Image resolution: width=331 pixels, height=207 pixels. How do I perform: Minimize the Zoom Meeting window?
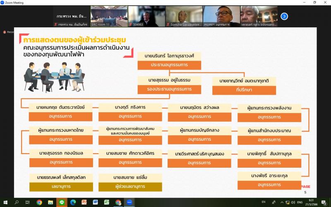pyautogui.click(x=304, y=2)
